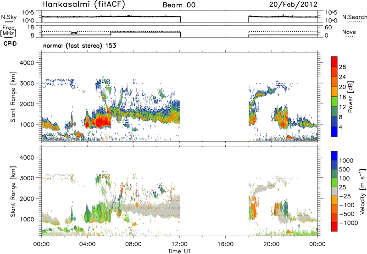Viewport: 367px width, 254px height.
Task: Click the "24" Power colorbar value
Action: [342, 77]
